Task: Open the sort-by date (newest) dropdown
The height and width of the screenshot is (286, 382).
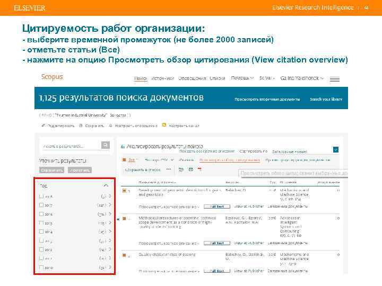Action: (x=290, y=151)
